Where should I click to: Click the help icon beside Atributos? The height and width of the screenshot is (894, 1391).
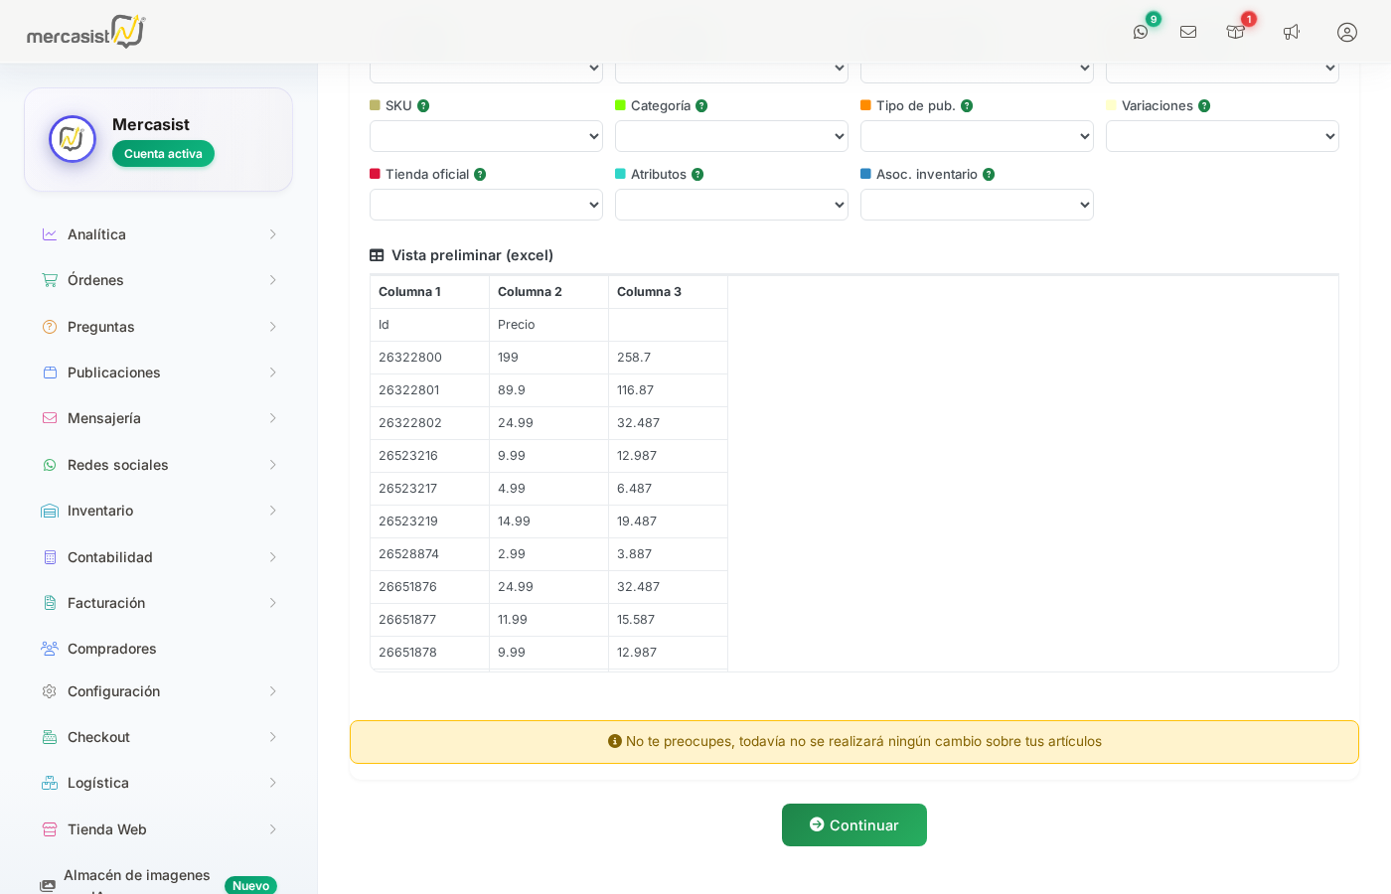[x=696, y=174]
